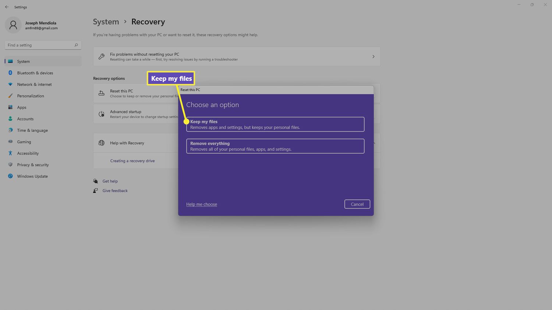This screenshot has height=310, width=552.
Task: Click the Bluetooth & devices icon
Action: point(10,73)
